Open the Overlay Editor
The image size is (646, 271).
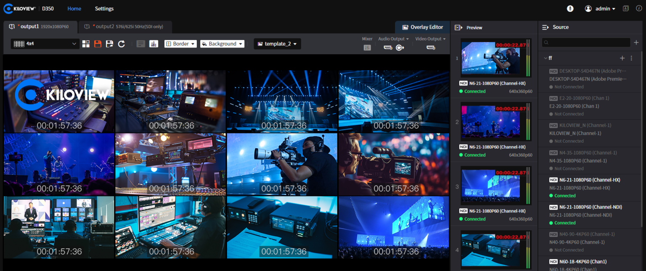422,27
